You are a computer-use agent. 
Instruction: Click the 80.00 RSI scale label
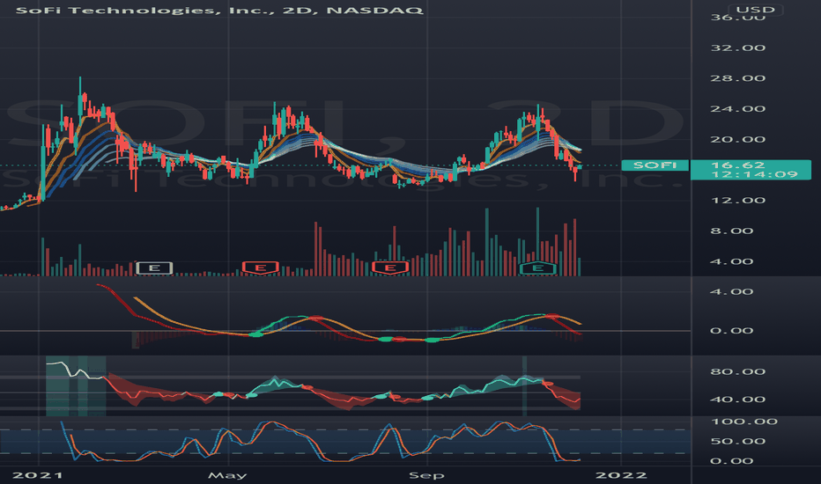click(x=737, y=371)
